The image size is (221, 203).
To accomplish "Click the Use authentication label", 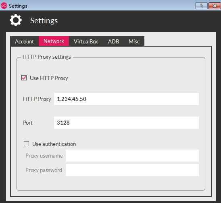I will click(x=54, y=144).
